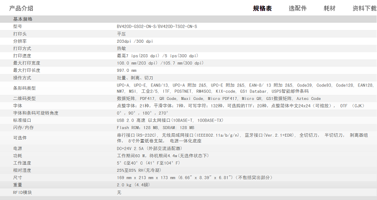Click the 最大打印宽度 label
Image resolution: width=377 pixels, height=200 pixels.
[x=27, y=63]
